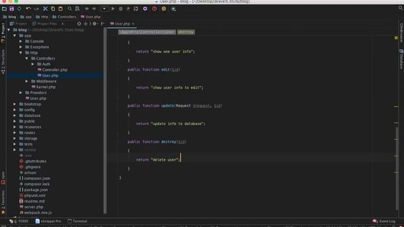Screen dimensions: 404x227
Task: Click the orange circular toolbar icon
Action: click(x=163, y=9)
